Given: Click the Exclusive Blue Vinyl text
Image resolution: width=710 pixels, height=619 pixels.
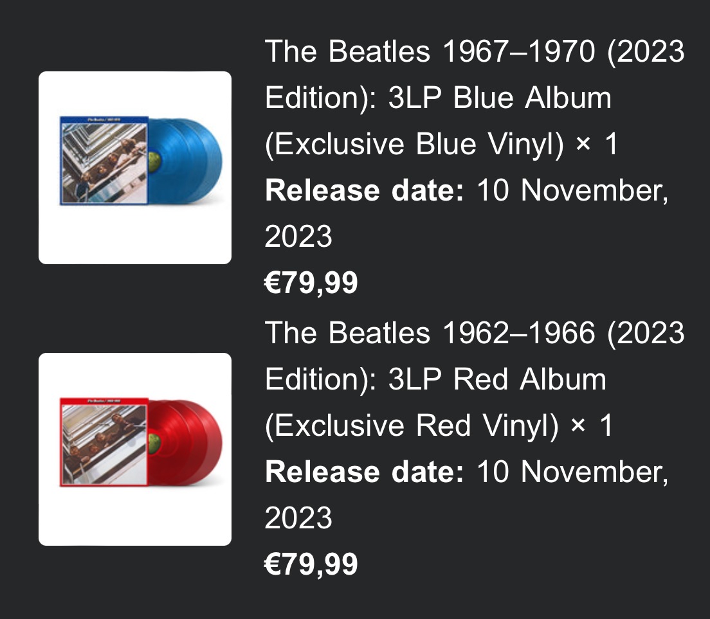Looking at the screenshot, I should (414, 144).
